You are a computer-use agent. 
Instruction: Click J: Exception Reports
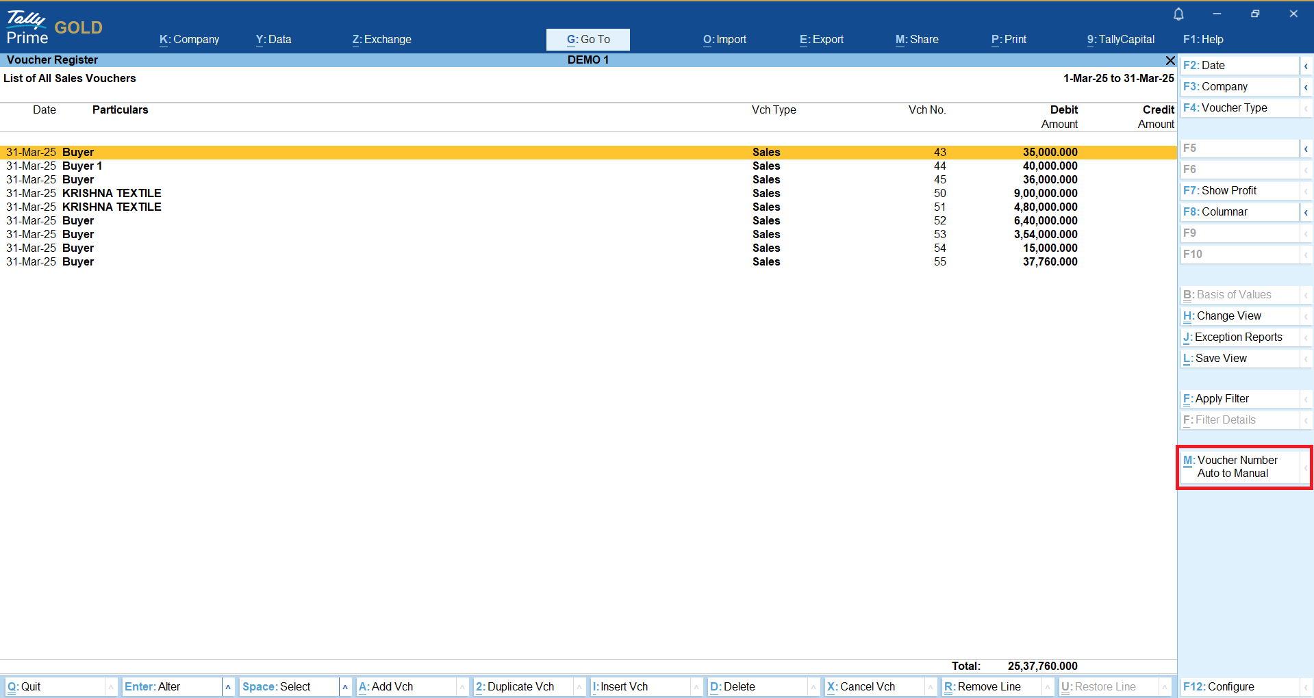click(1239, 337)
